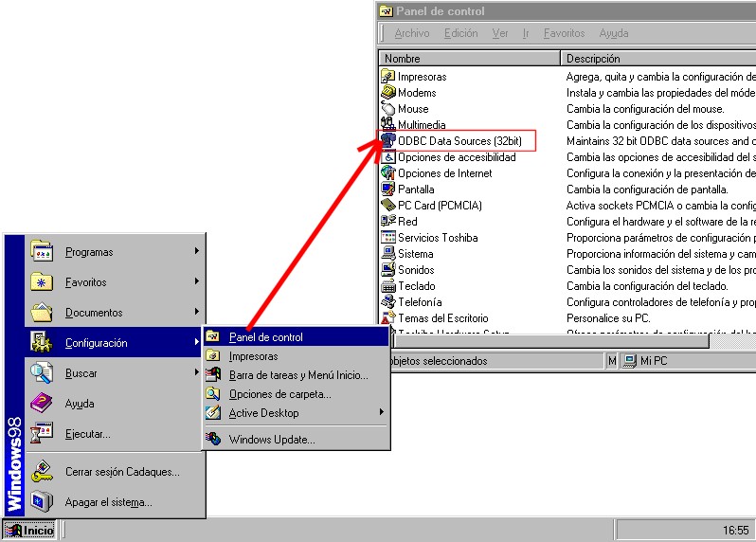Select the Modems icon in the list
Viewport: 756px width, 542px height.
pos(387,92)
